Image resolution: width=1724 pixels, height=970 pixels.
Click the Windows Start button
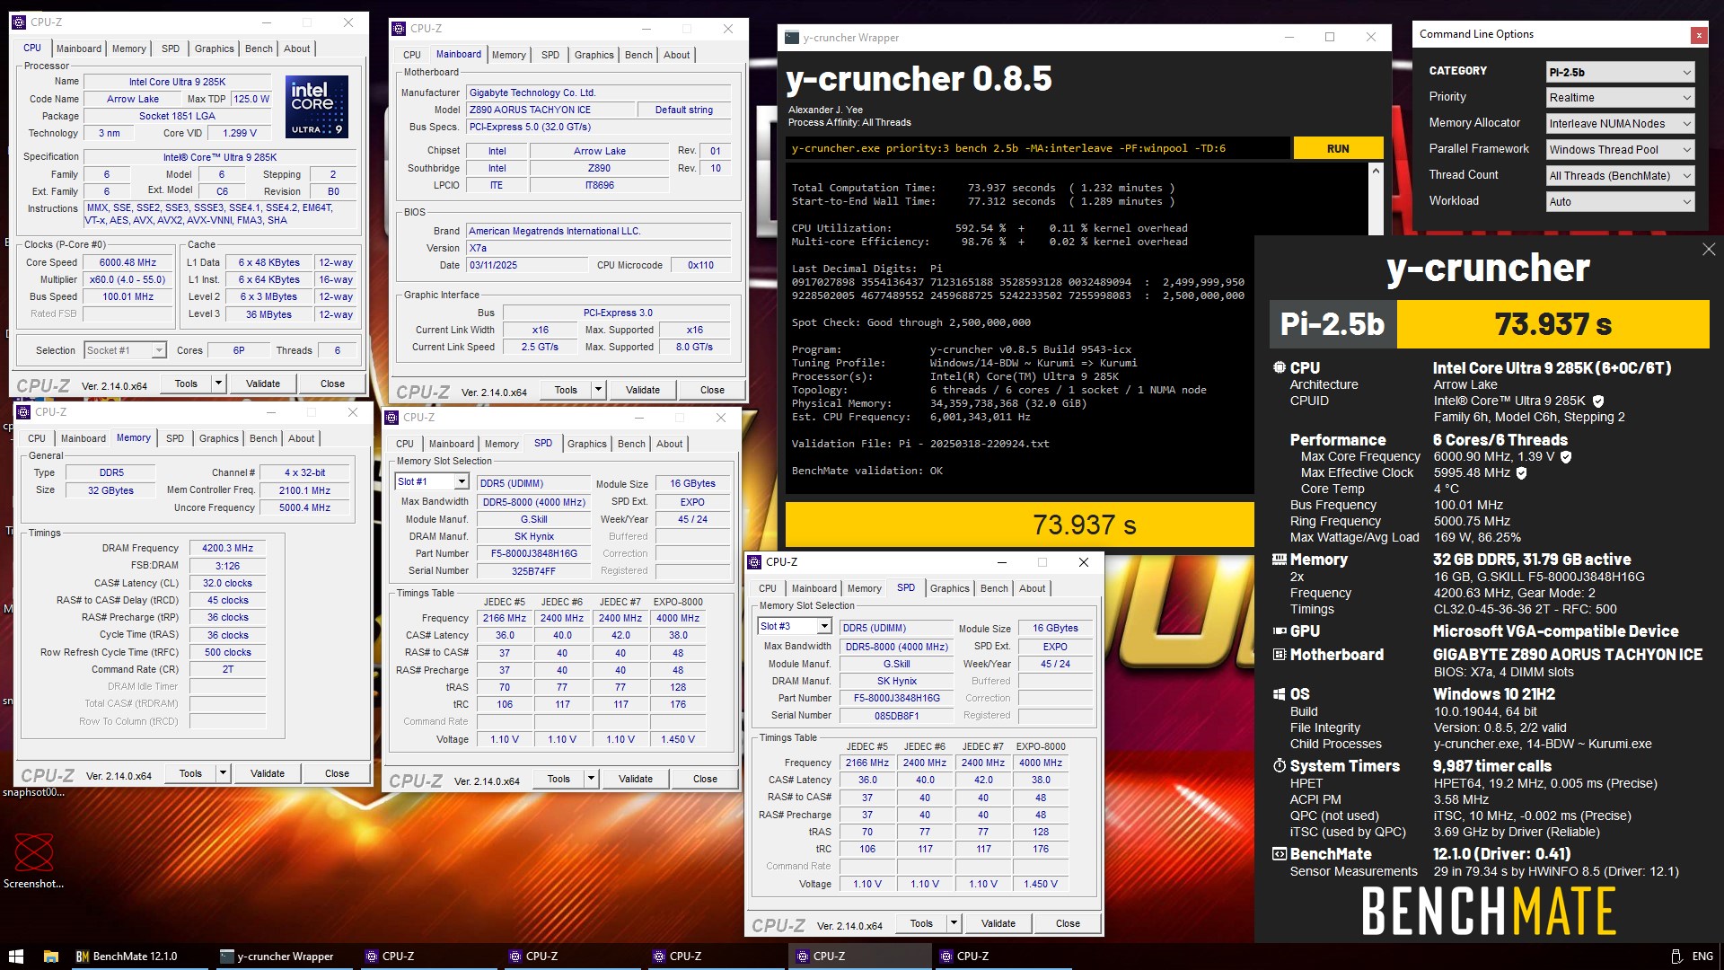(15, 956)
